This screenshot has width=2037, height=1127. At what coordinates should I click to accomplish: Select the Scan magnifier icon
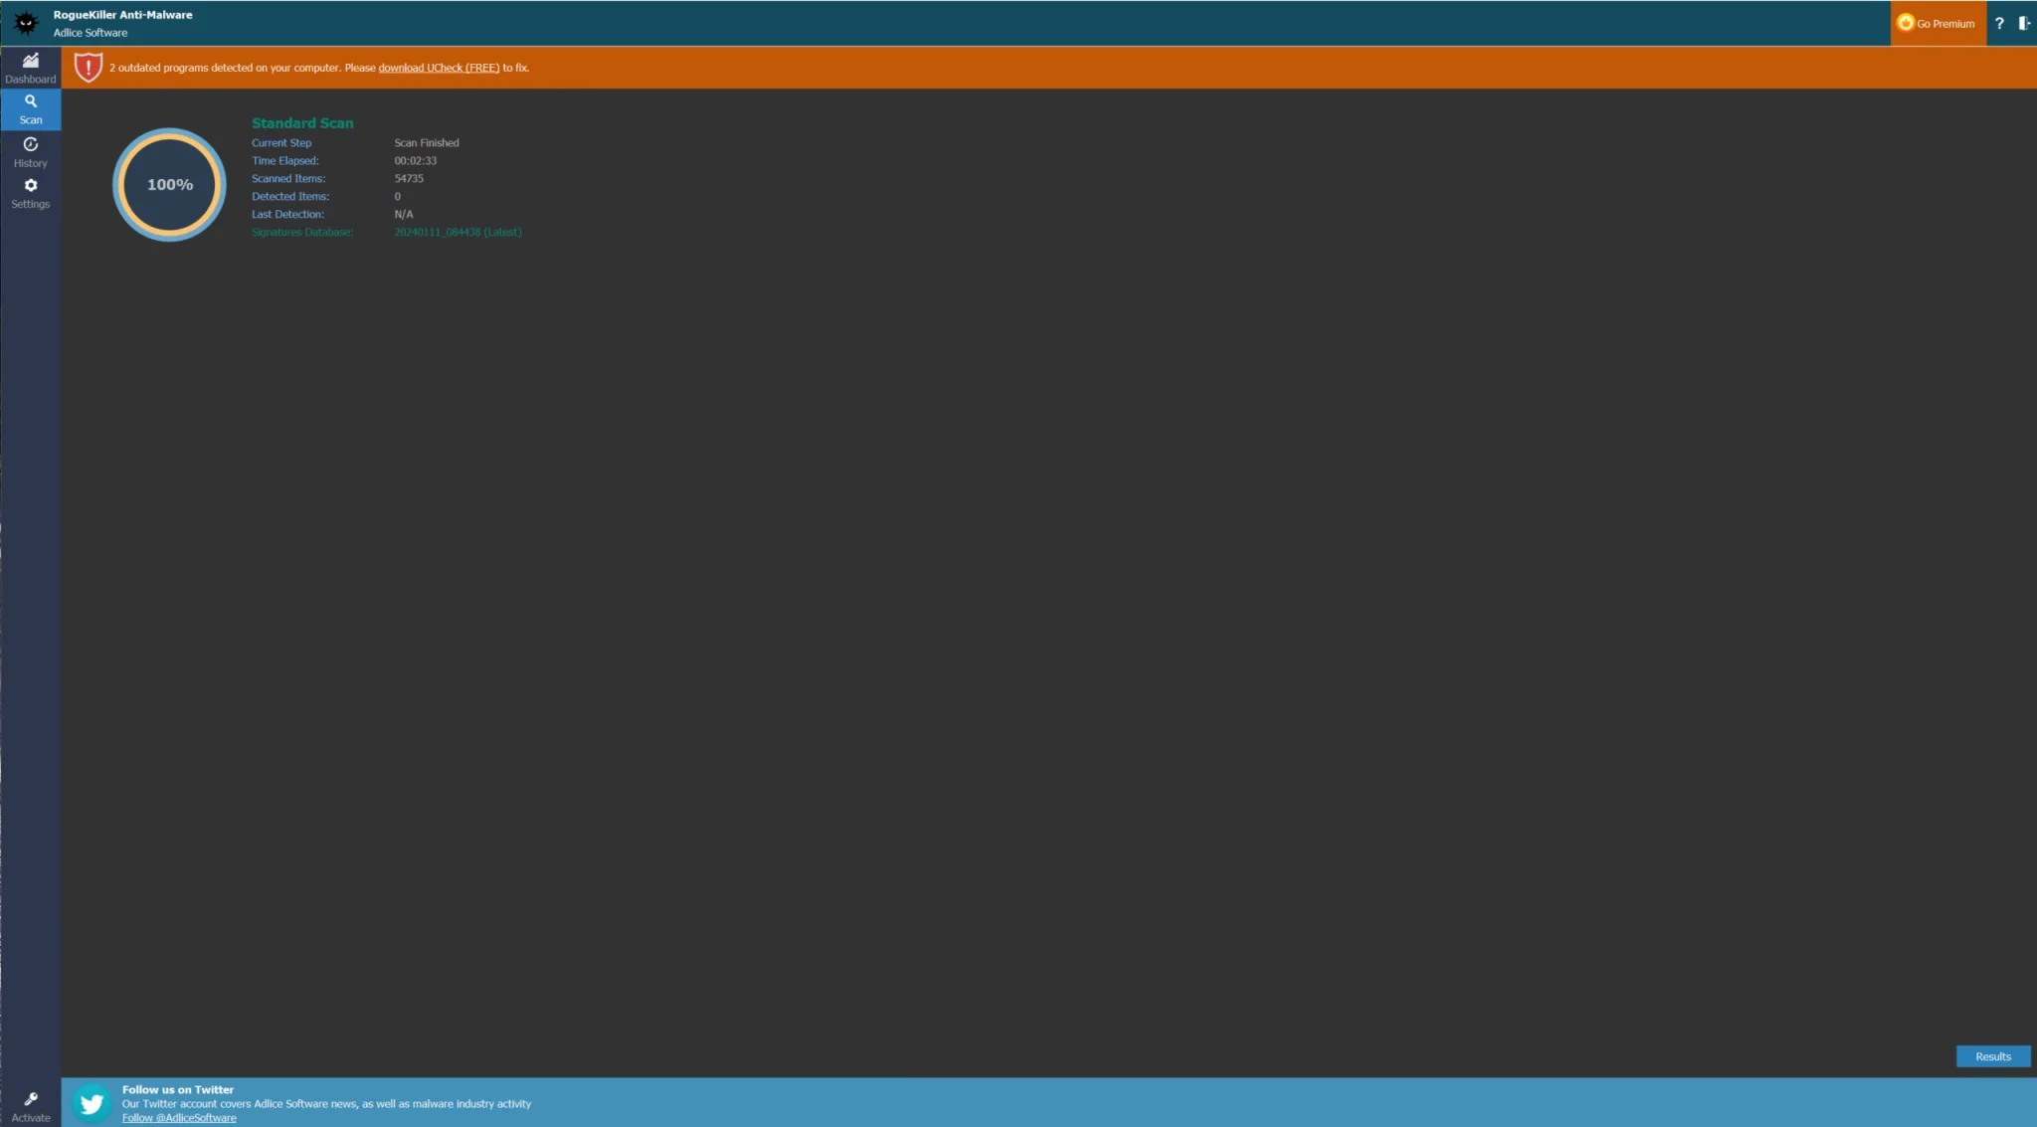coord(31,101)
